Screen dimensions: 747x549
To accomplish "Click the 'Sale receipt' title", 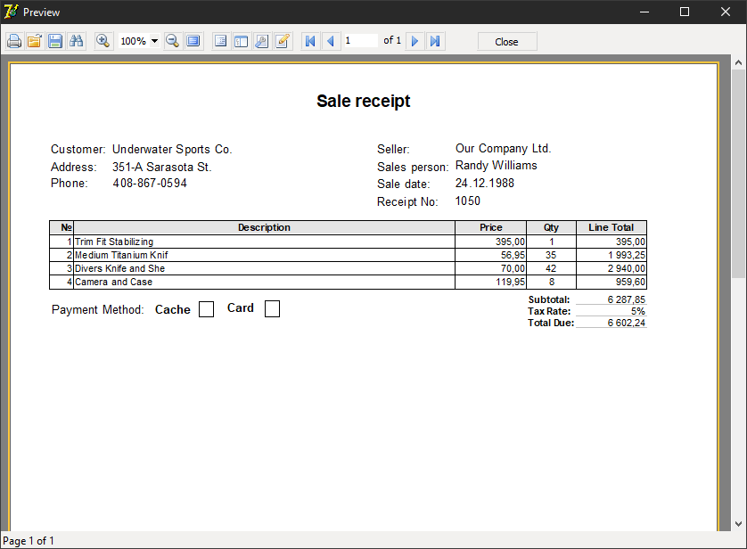I will [364, 101].
